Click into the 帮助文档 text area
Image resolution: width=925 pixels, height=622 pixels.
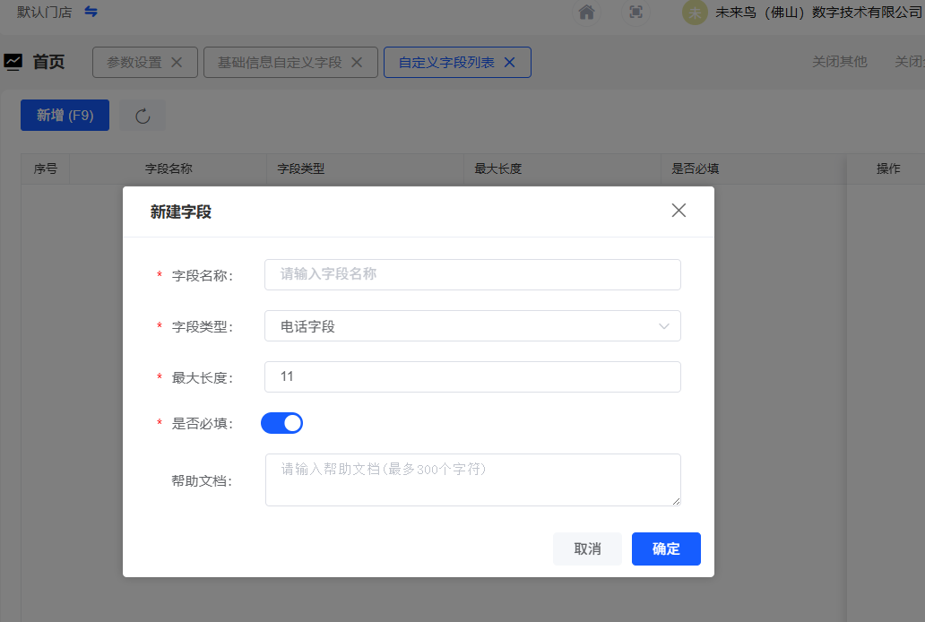[x=472, y=479]
